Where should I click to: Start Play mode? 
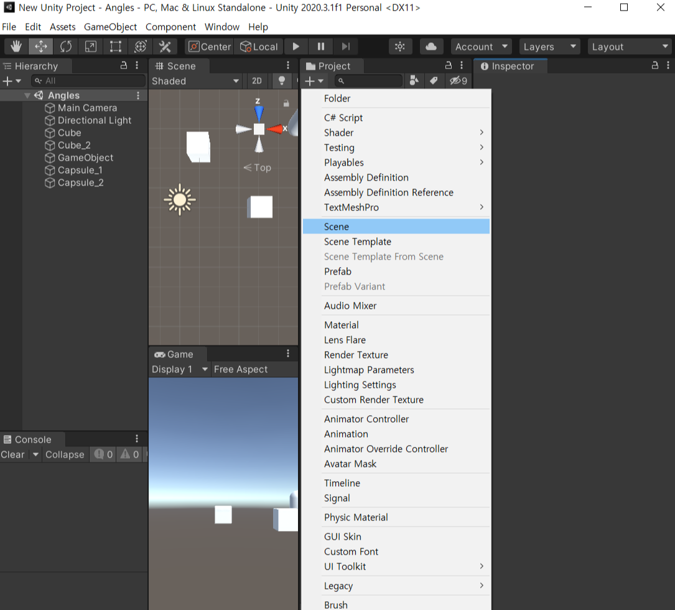coord(296,47)
